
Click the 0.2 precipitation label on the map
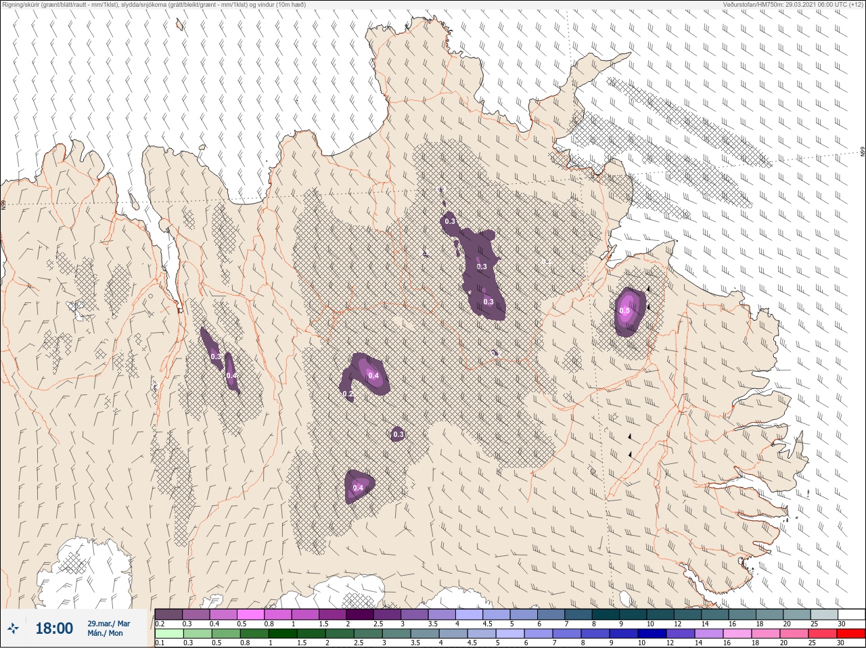click(x=348, y=394)
